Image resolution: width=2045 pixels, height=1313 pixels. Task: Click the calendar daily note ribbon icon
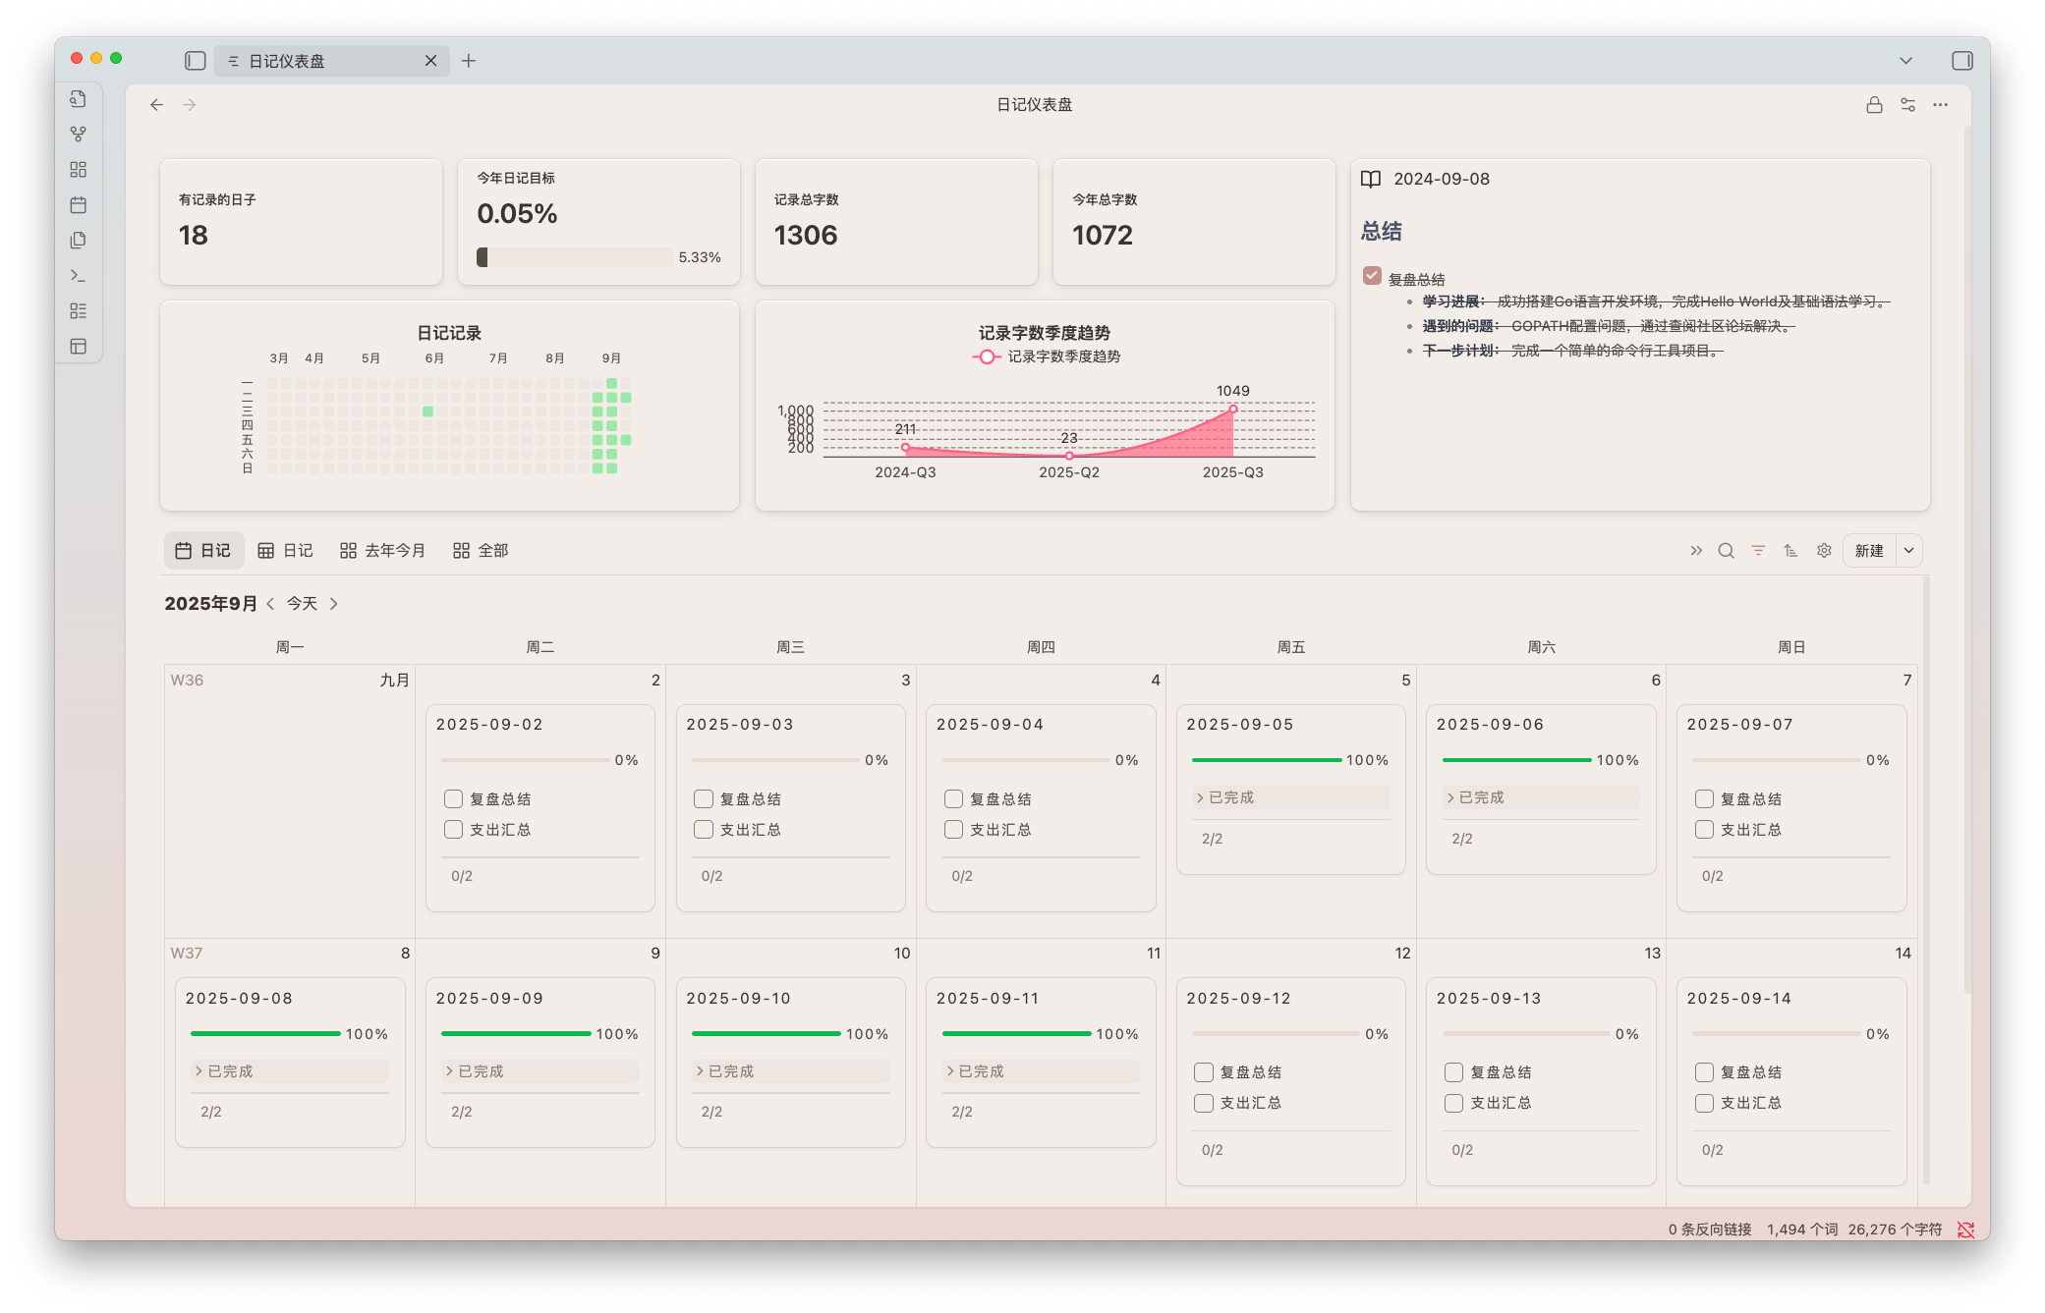click(79, 205)
